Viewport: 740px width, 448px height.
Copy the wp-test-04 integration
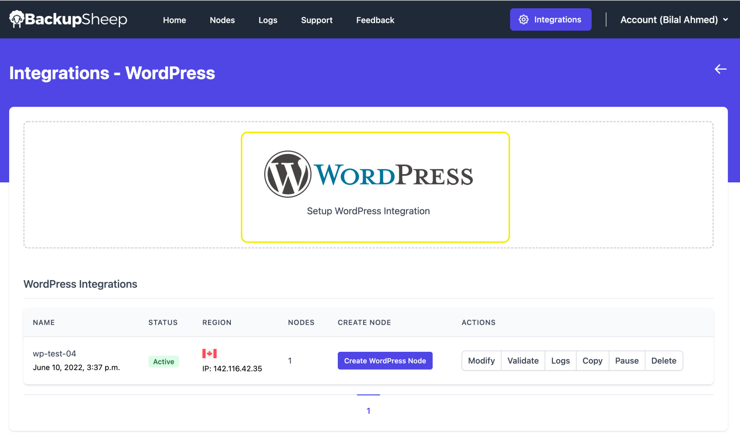click(592, 360)
